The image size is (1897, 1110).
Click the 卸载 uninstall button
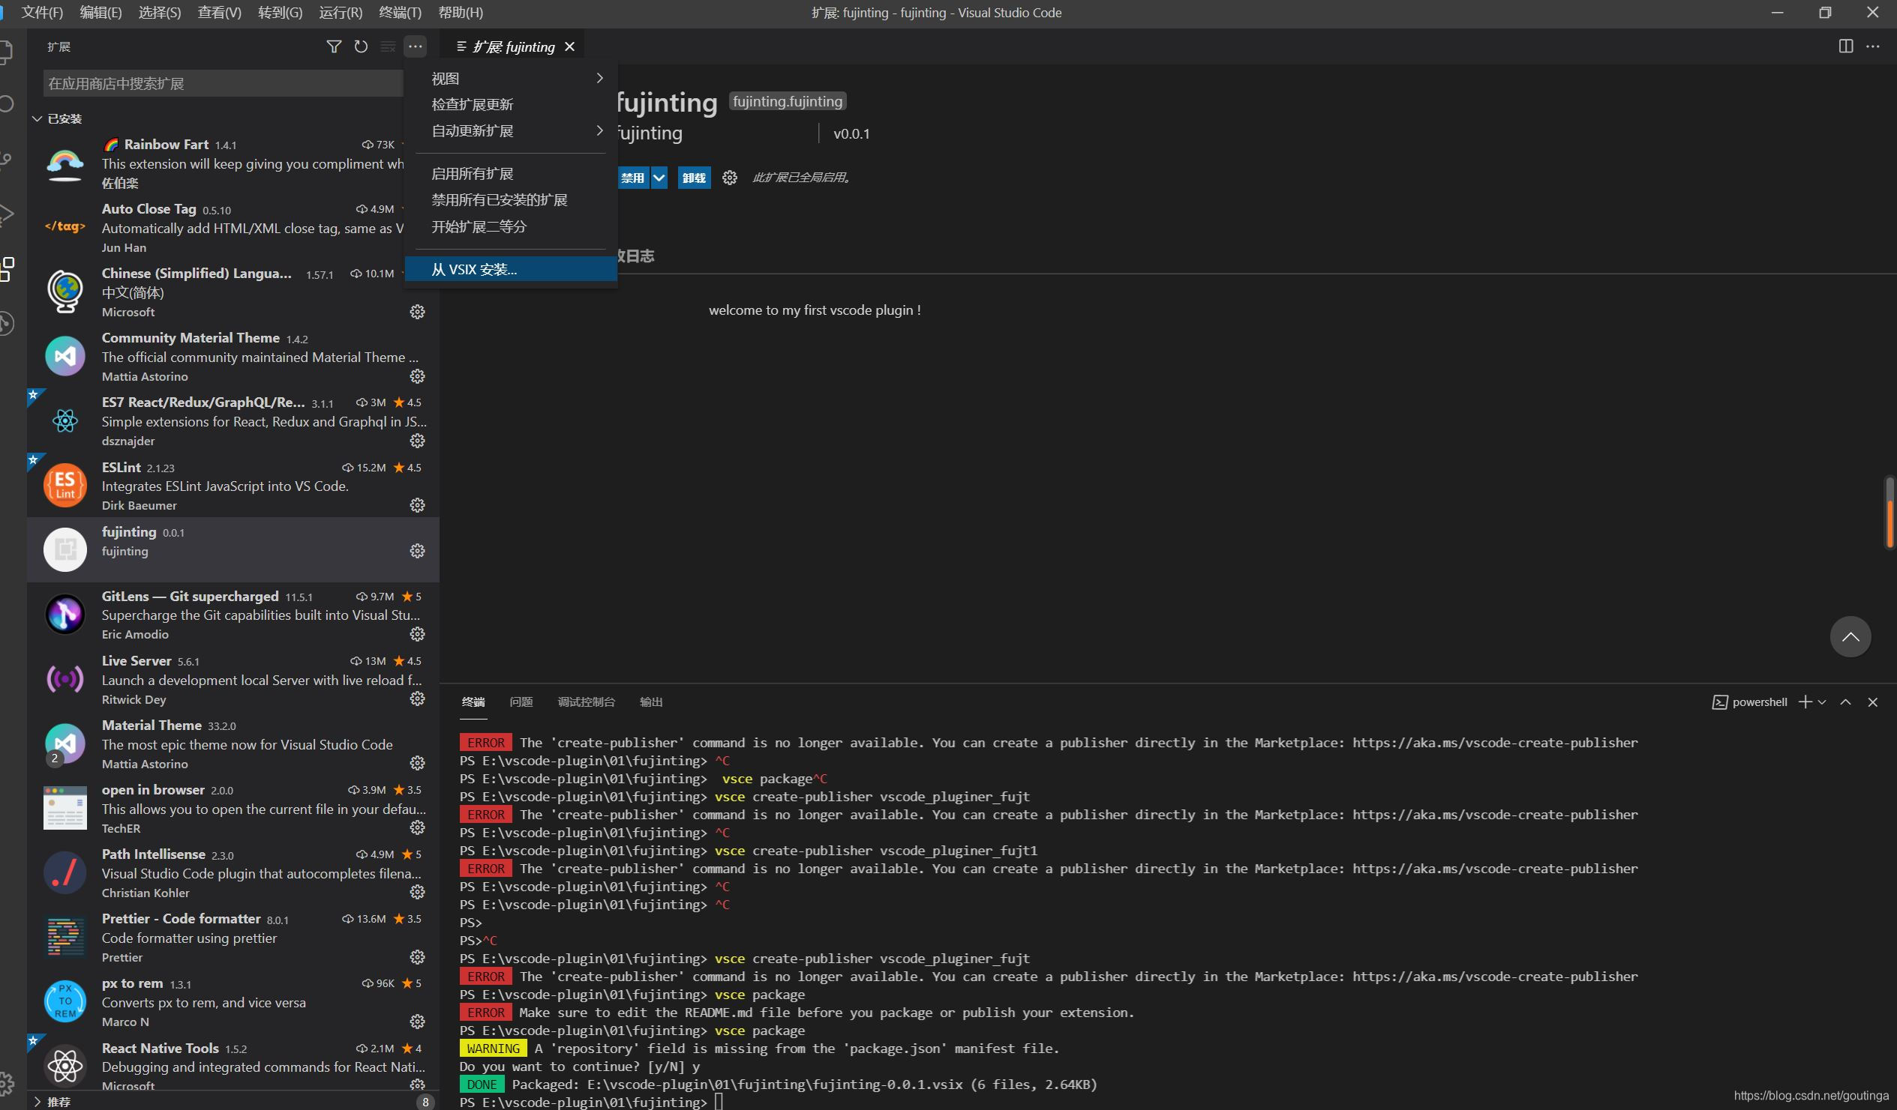(694, 178)
